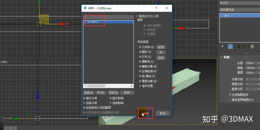Click 全部 button beside list types

161,47
